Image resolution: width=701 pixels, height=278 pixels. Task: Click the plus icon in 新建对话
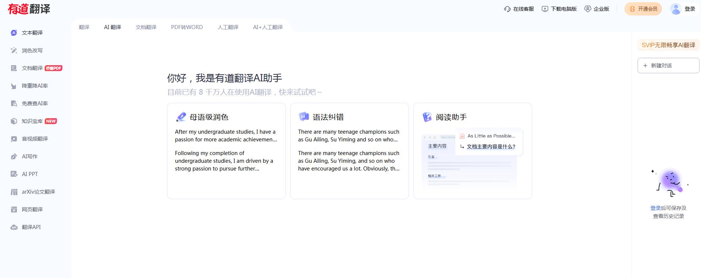645,66
